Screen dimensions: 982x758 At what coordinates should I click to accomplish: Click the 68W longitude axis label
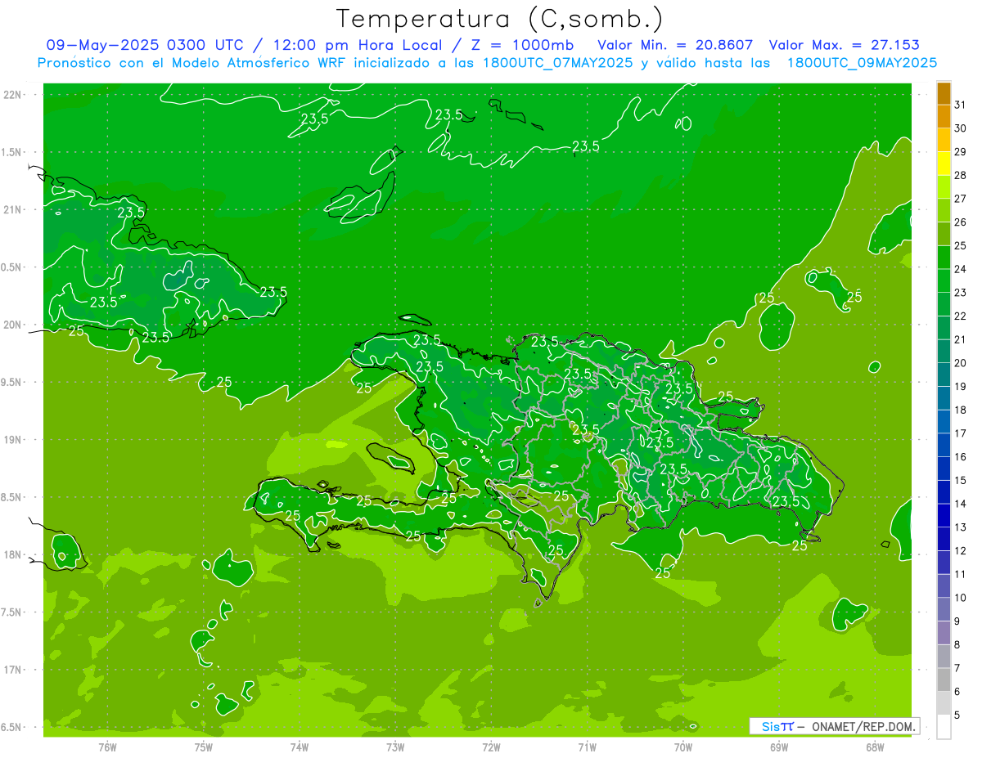coord(875,747)
